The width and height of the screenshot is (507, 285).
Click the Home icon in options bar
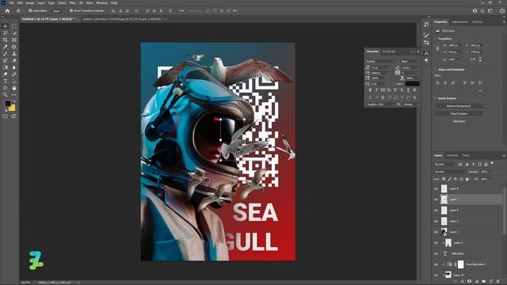(7, 10)
